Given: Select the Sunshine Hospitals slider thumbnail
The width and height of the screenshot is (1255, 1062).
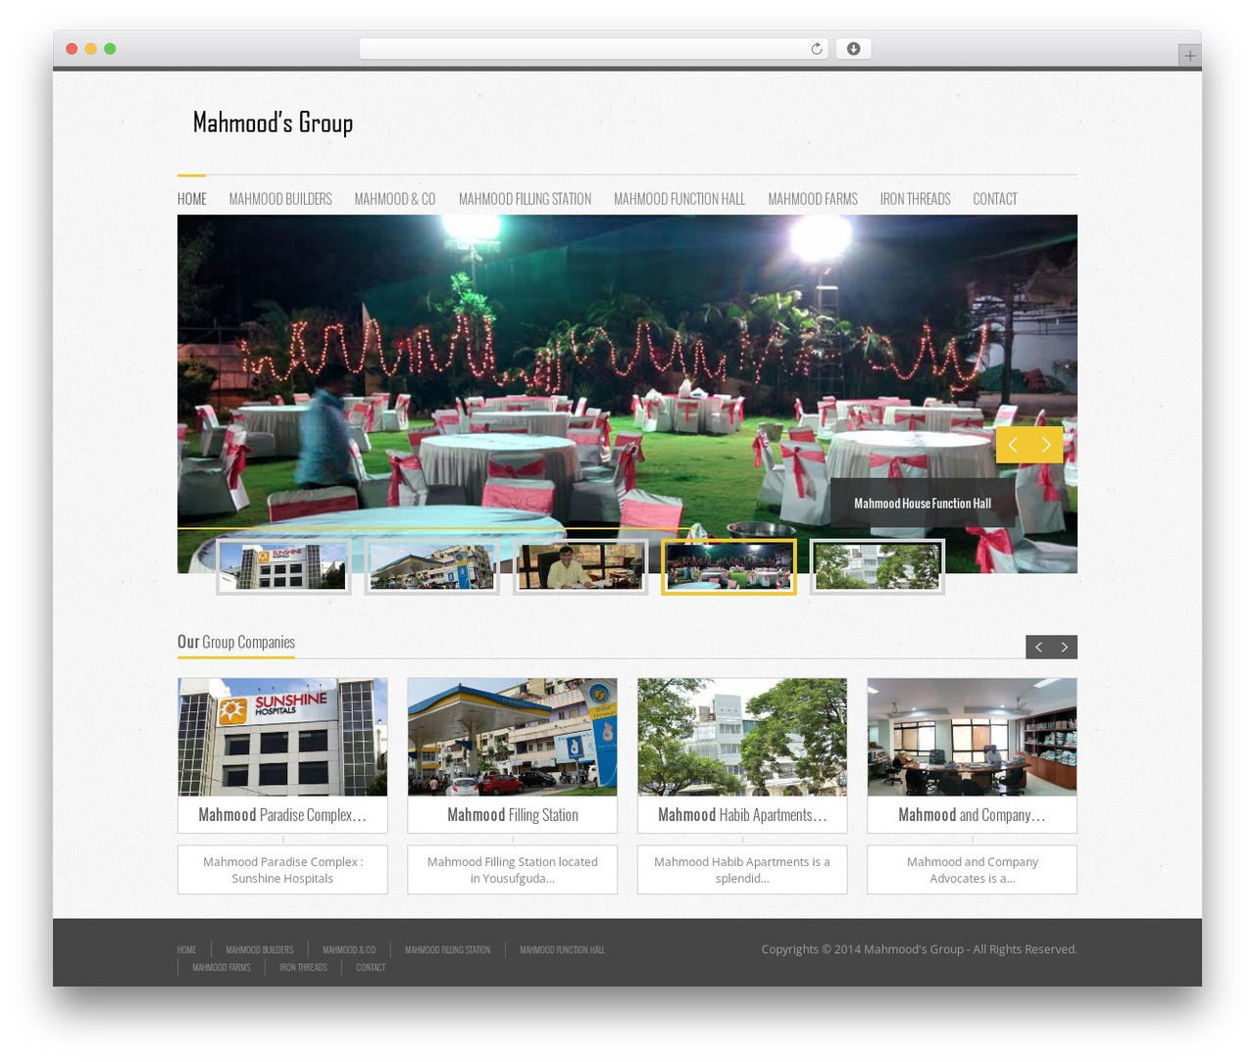Looking at the screenshot, I should [x=283, y=566].
